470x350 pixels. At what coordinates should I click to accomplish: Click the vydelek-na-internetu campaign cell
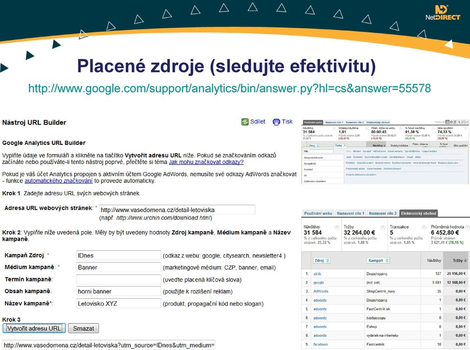point(382,336)
